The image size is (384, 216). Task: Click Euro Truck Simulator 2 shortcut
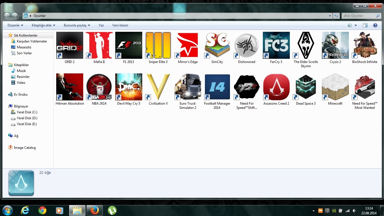(x=188, y=87)
